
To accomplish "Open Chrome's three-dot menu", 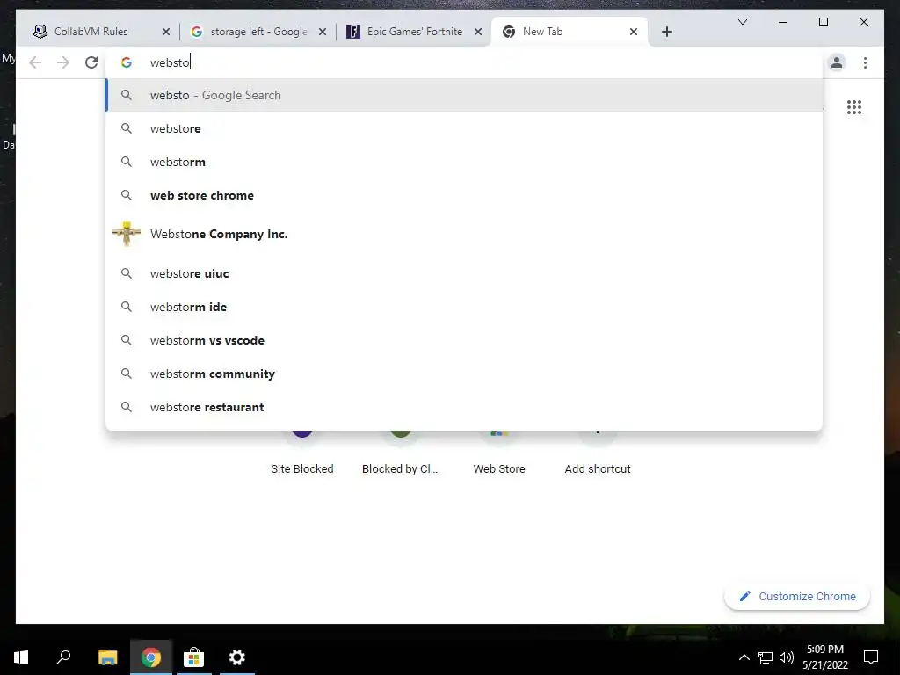I will (865, 62).
